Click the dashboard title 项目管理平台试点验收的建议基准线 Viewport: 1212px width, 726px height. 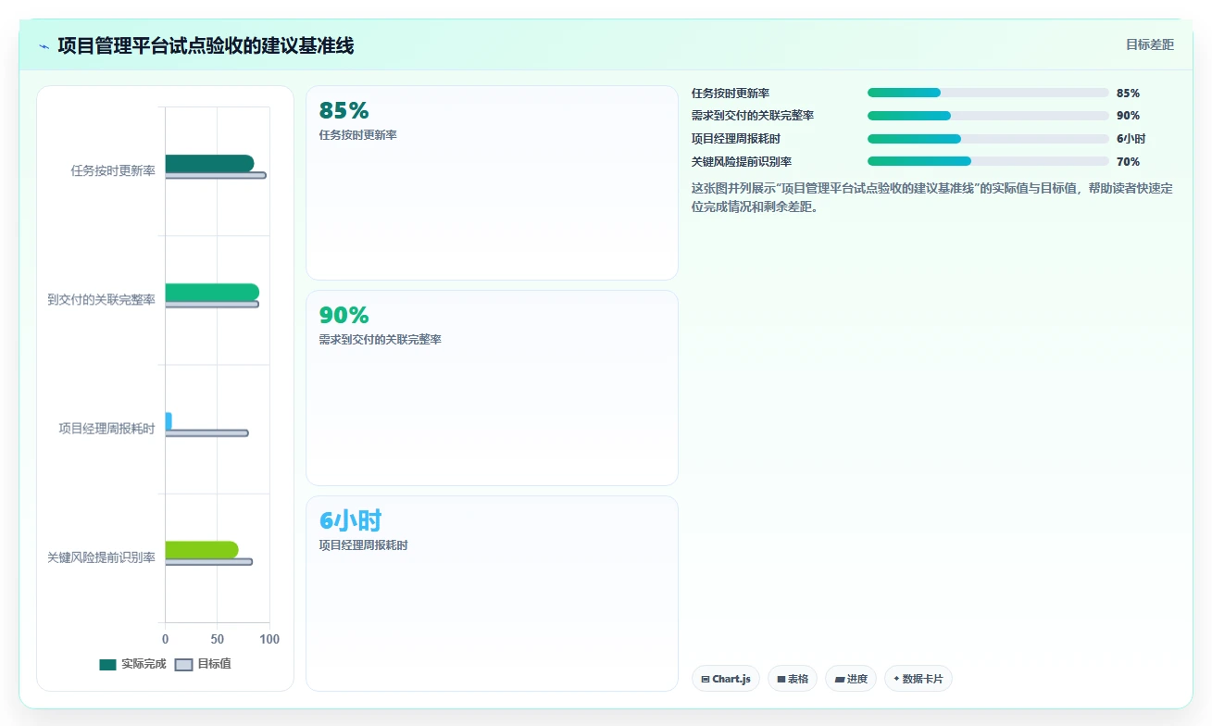click(206, 45)
